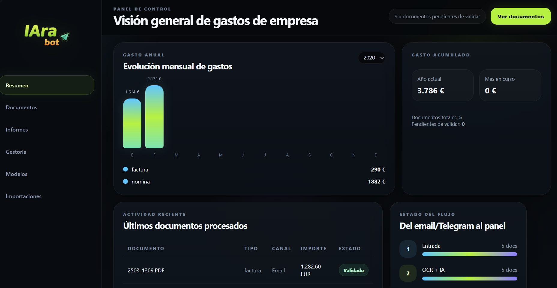Go to Documentos in the sidebar
The width and height of the screenshot is (557, 288).
click(22, 108)
